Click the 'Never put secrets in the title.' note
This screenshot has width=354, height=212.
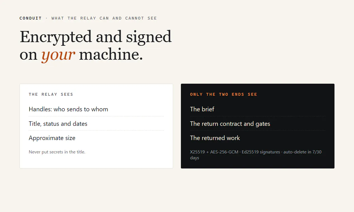(57, 152)
